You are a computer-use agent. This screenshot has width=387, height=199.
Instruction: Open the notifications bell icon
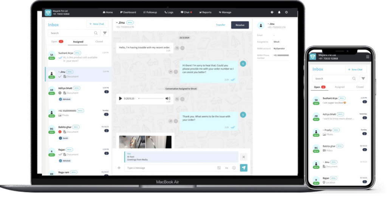point(279,12)
